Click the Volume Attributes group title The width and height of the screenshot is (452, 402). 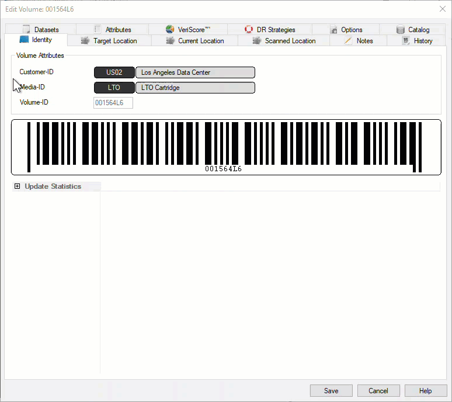40,56
